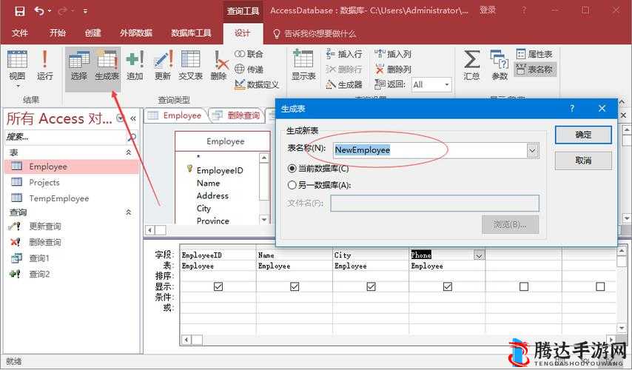
Task: Open the 返回 All dropdown
Action: [446, 84]
